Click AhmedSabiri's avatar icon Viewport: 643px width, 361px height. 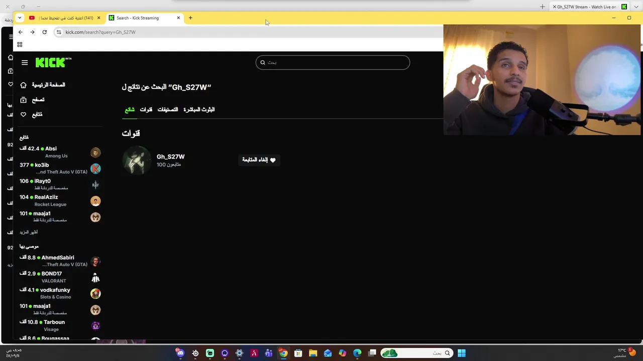(95, 261)
